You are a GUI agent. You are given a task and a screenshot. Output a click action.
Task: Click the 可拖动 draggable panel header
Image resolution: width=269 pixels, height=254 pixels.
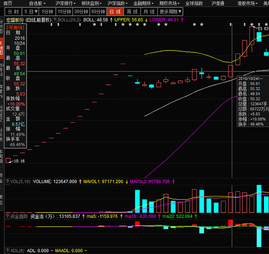coord(15,27)
